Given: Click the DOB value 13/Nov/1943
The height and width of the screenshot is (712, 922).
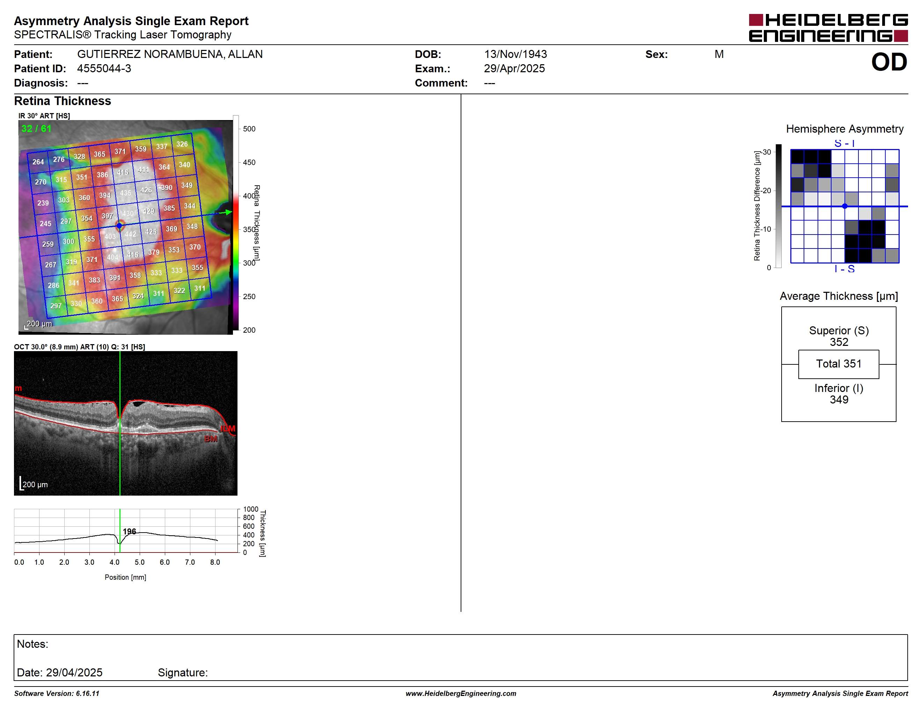Looking at the screenshot, I should 515,54.
